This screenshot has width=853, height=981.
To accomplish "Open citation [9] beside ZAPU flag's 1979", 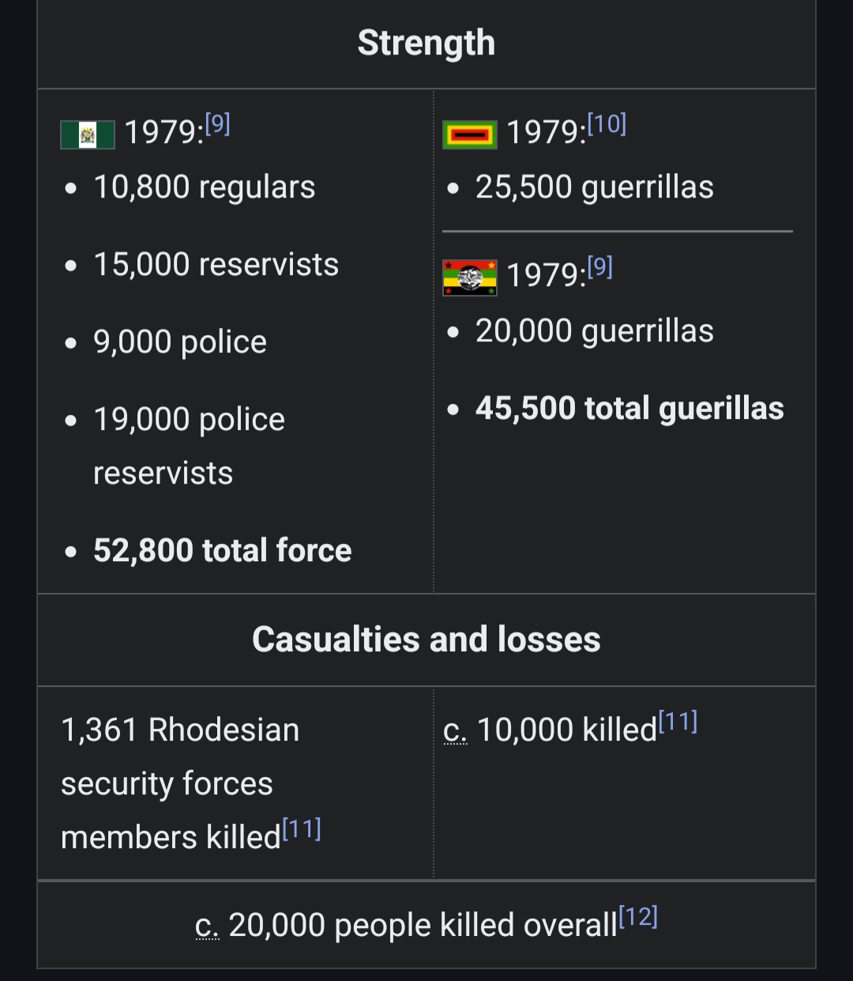I will tap(599, 268).
